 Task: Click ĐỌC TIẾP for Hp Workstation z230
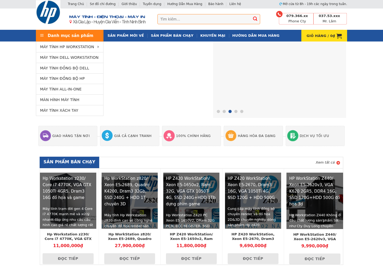click(68, 259)
